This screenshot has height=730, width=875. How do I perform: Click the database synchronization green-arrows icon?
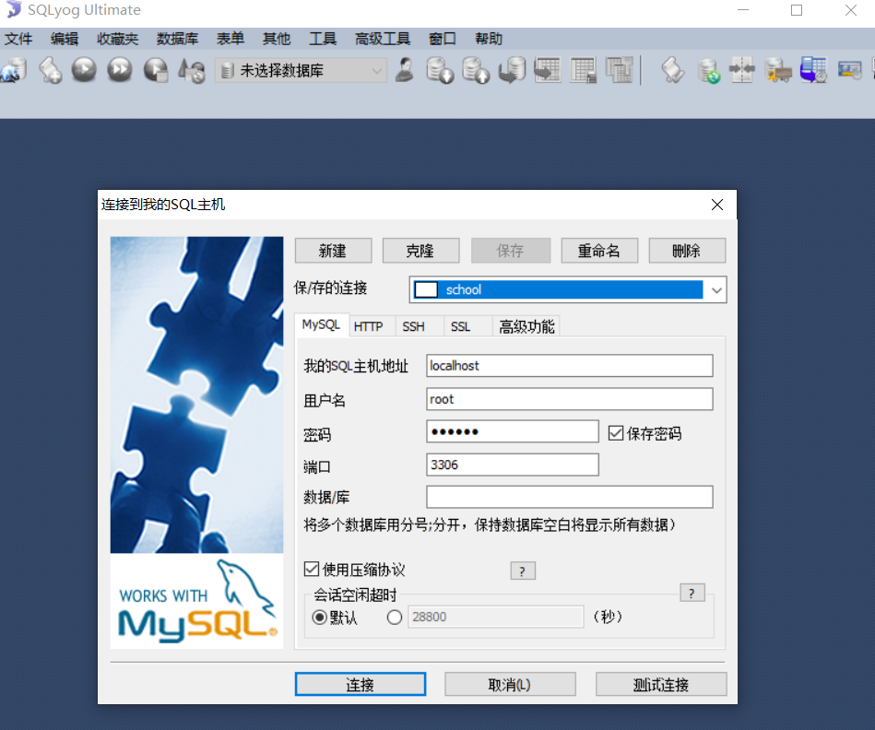point(709,71)
